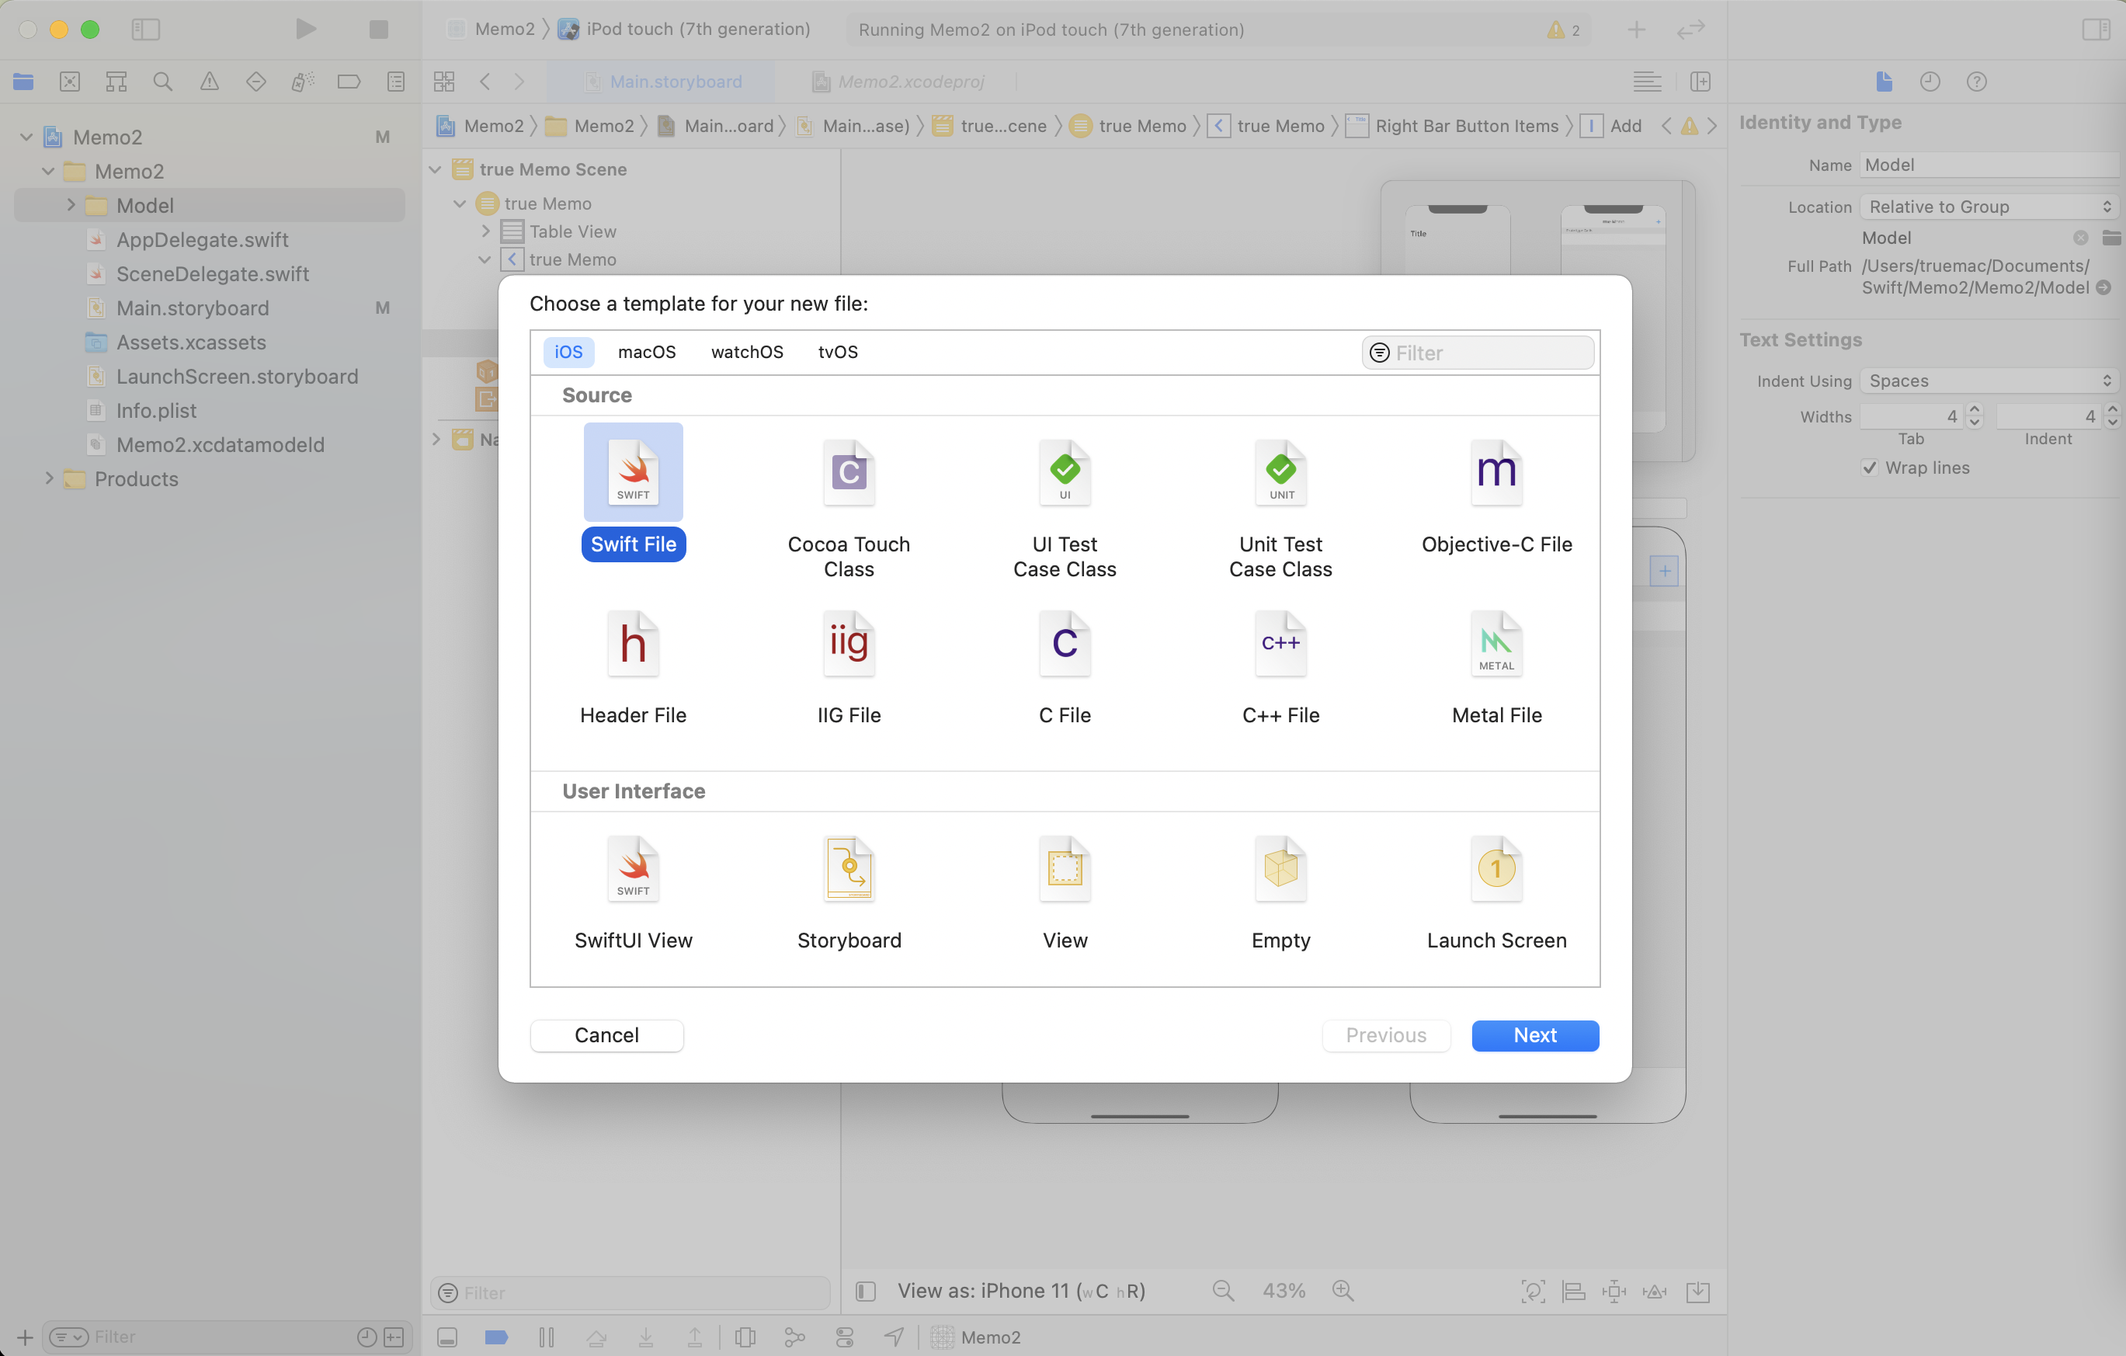Click the Run play button in toolbar
Viewport: 2126px width, 1356px height.
click(305, 30)
